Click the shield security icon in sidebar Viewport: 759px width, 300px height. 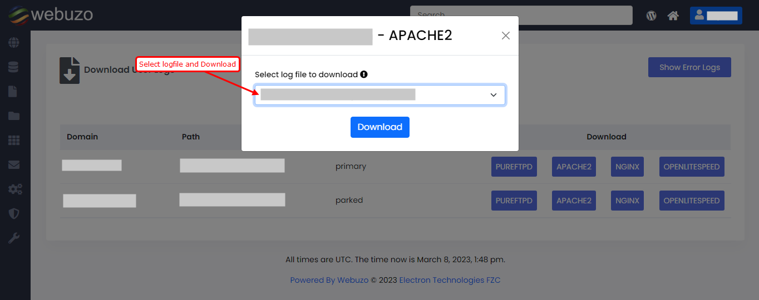coord(14,213)
